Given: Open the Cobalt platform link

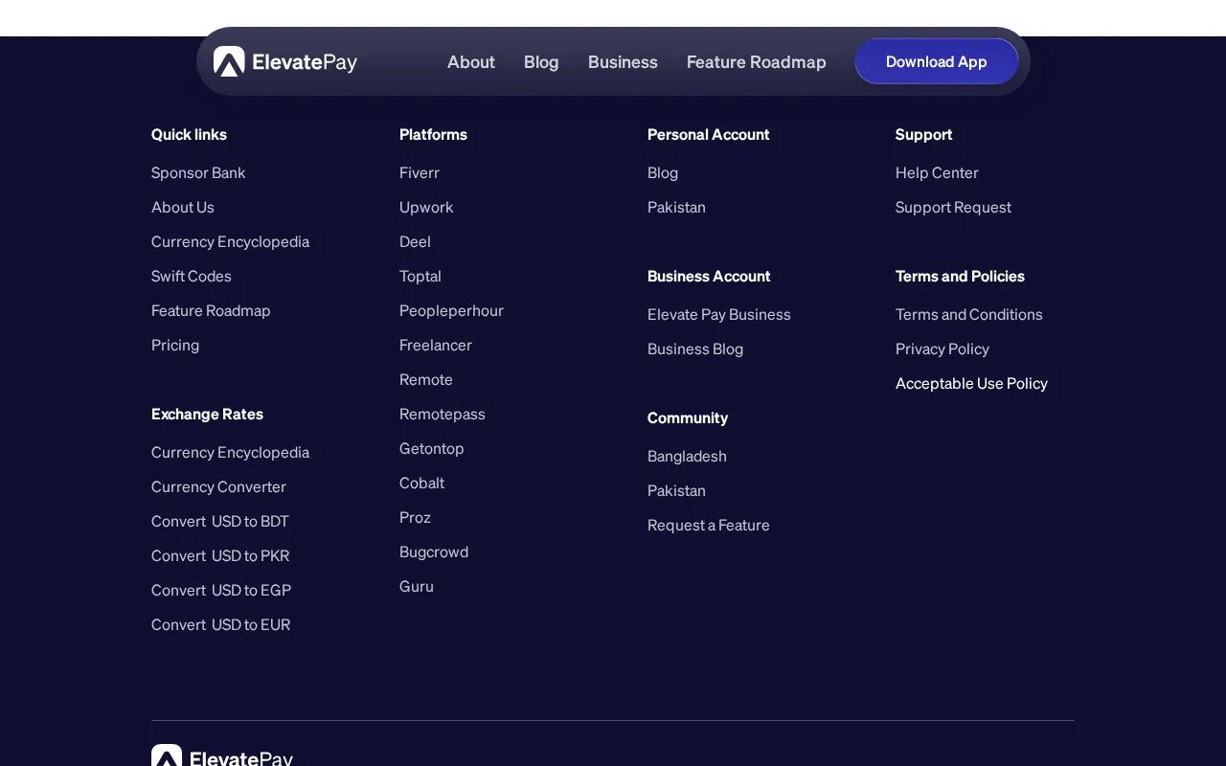Looking at the screenshot, I should point(421,483).
